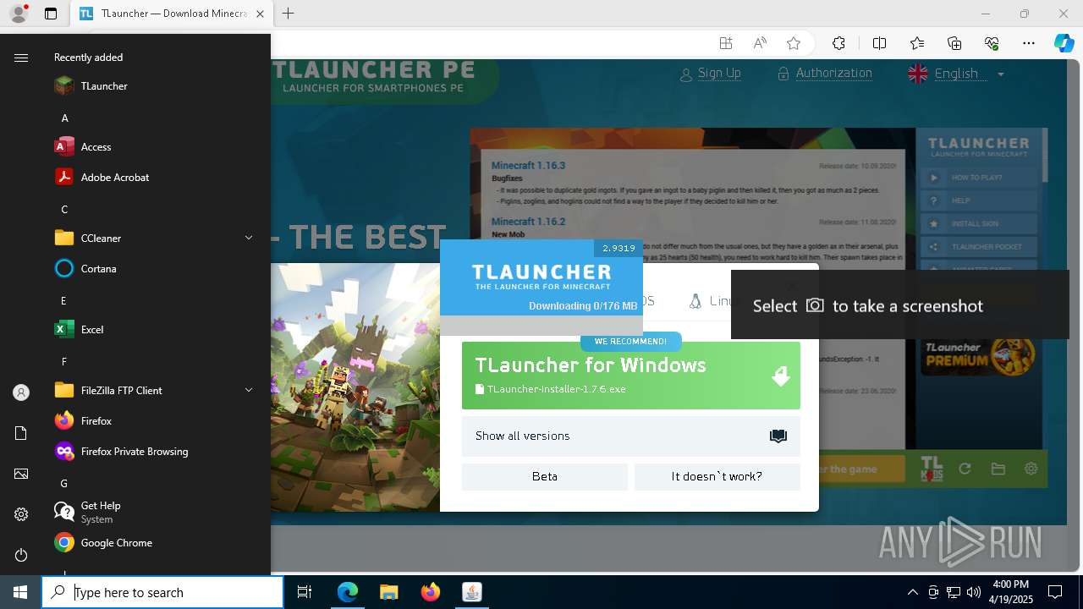
Task: Open Extensions puzzle icon
Action: coord(838,43)
